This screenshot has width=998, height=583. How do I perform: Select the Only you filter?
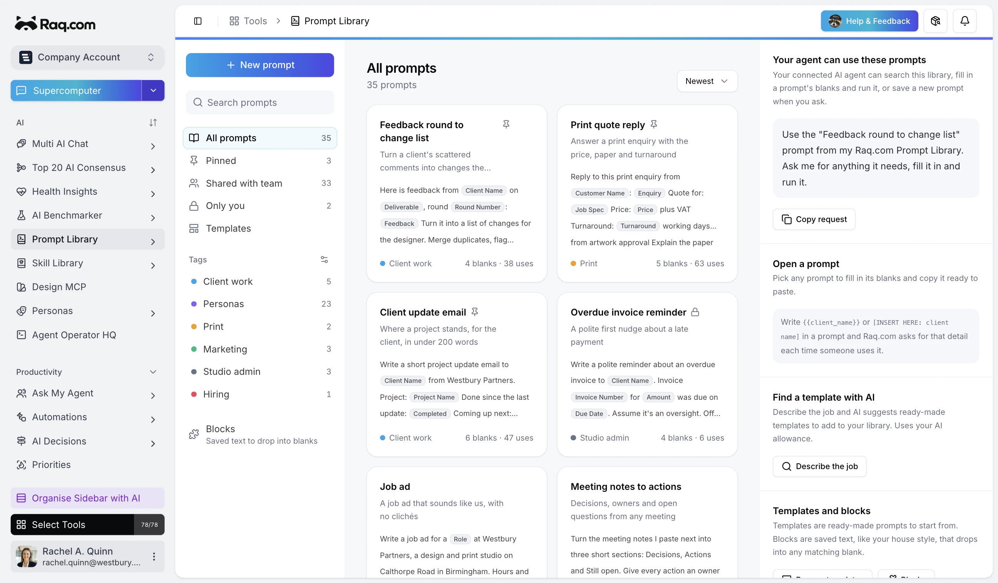(x=260, y=206)
